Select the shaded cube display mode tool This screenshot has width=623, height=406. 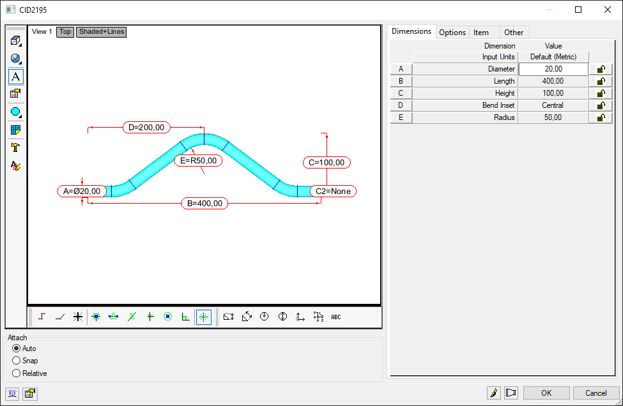coord(15,40)
